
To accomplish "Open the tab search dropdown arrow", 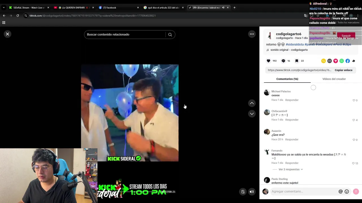I will 4,8.
